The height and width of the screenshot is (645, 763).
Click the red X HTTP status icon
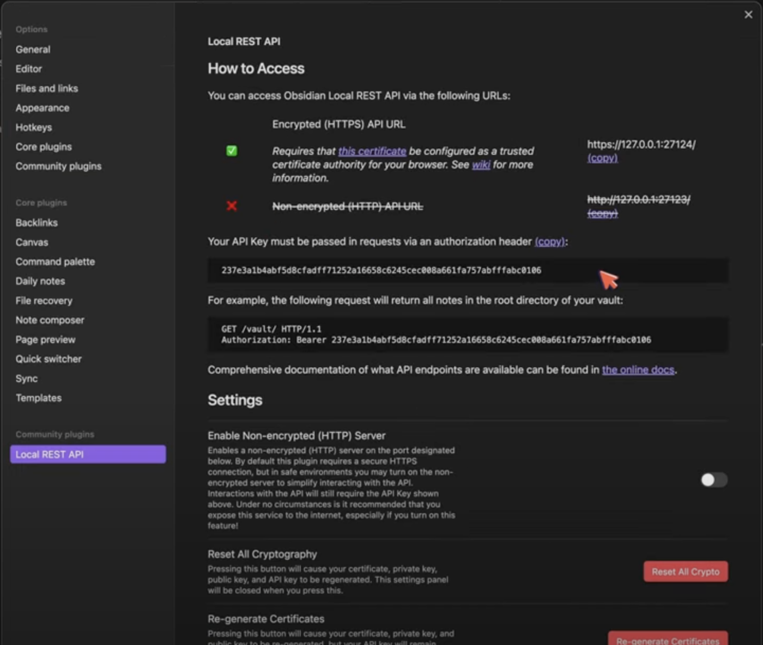click(232, 206)
